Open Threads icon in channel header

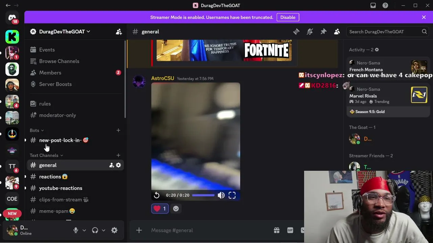(x=296, y=32)
